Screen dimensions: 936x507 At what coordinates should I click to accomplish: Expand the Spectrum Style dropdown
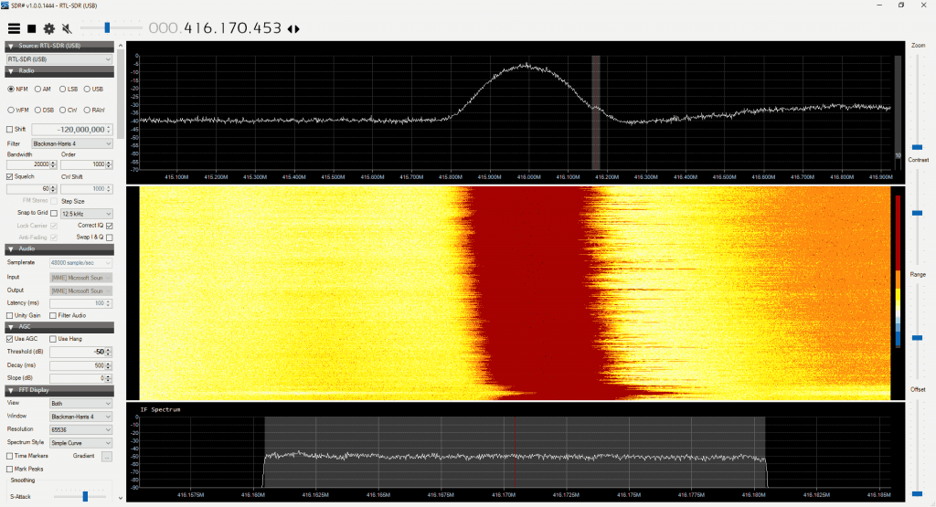tap(80, 442)
